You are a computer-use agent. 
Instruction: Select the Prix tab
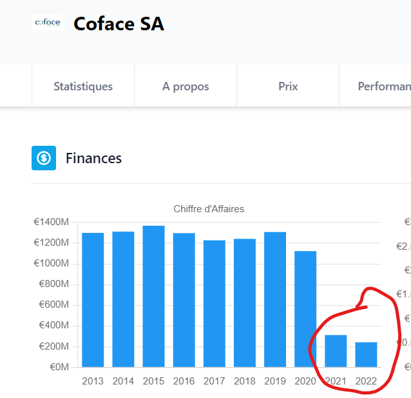pyautogui.click(x=288, y=86)
